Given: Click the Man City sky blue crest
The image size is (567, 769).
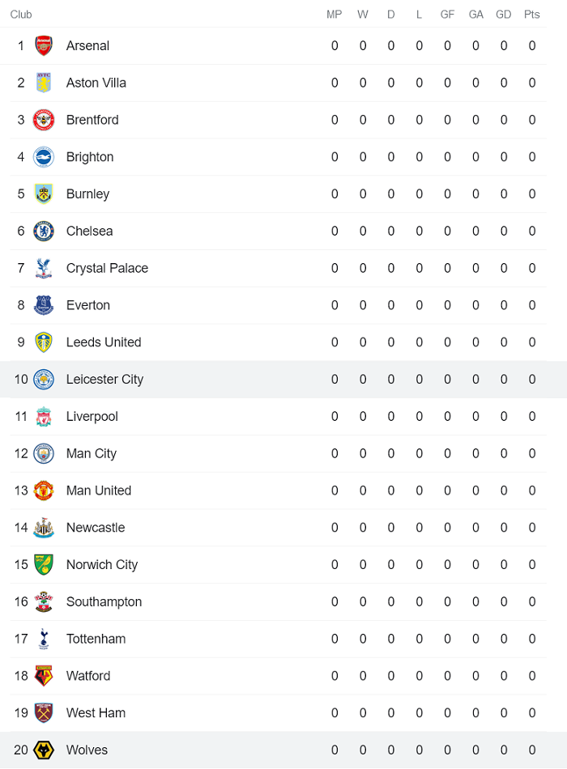Looking at the screenshot, I should 43,453.
